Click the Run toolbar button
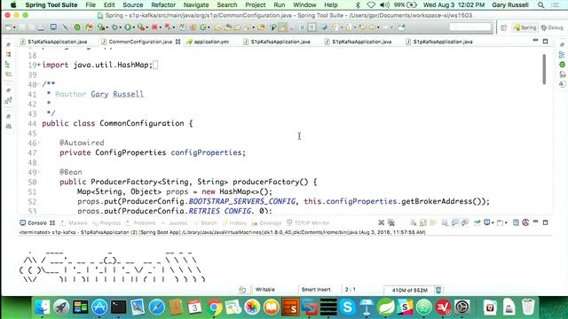 point(128,27)
